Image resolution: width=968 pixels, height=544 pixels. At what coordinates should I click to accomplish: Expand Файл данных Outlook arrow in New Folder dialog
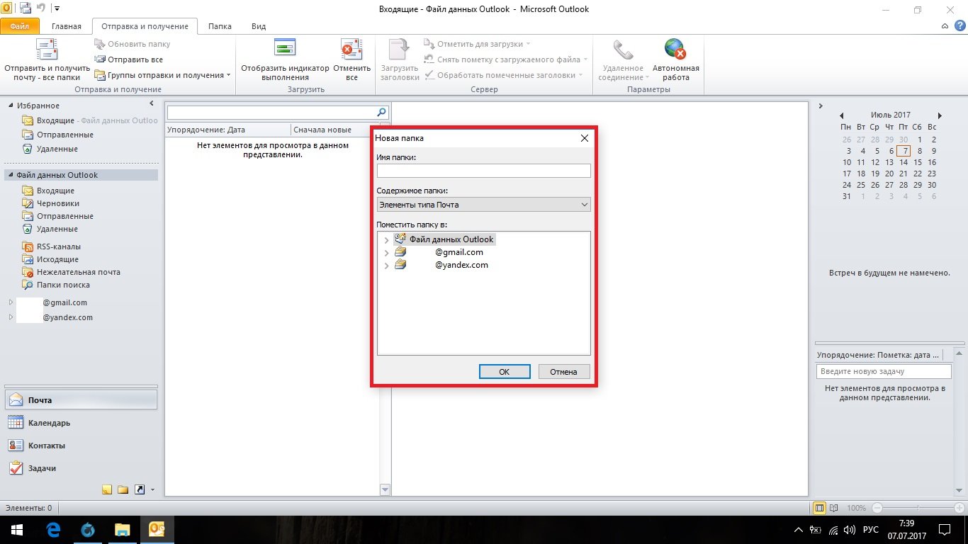386,240
